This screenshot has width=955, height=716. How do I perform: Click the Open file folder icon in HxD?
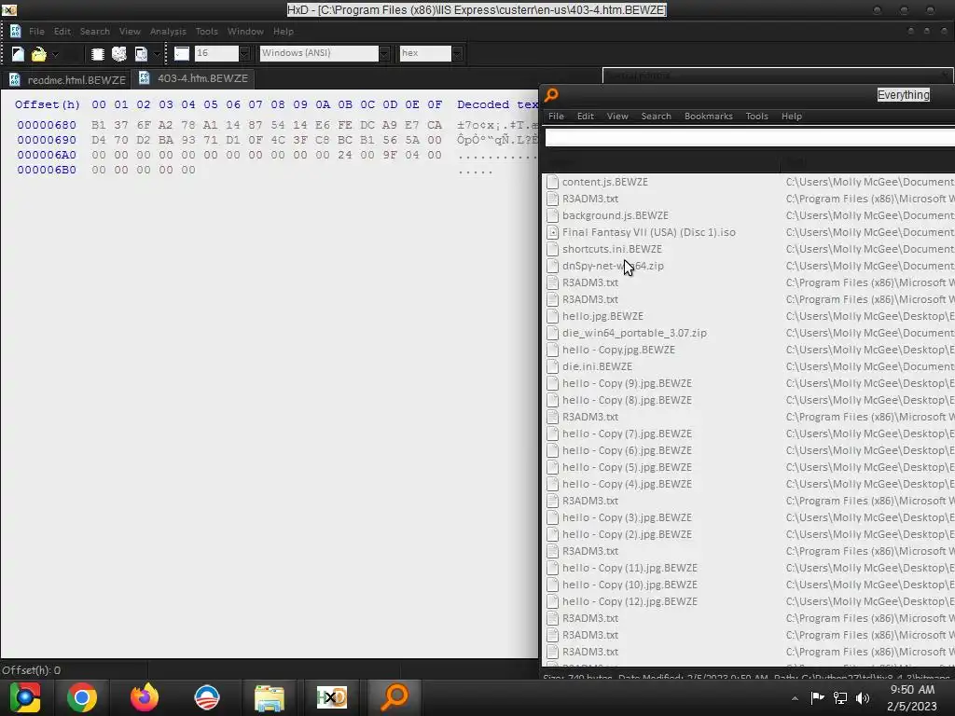(x=38, y=54)
